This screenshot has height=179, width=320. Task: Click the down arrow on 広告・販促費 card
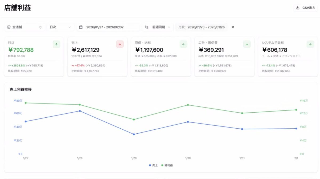(247, 44)
